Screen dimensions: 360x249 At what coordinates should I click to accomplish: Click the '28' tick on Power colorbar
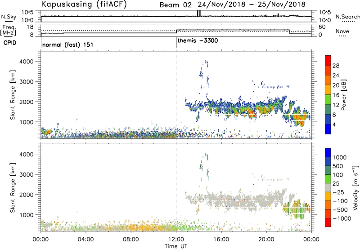pos(336,66)
